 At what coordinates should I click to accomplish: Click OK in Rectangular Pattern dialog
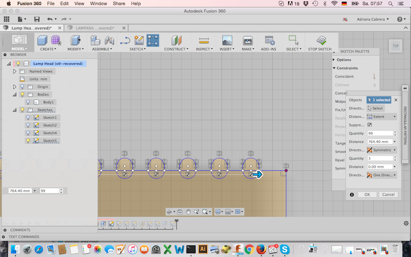point(367,194)
